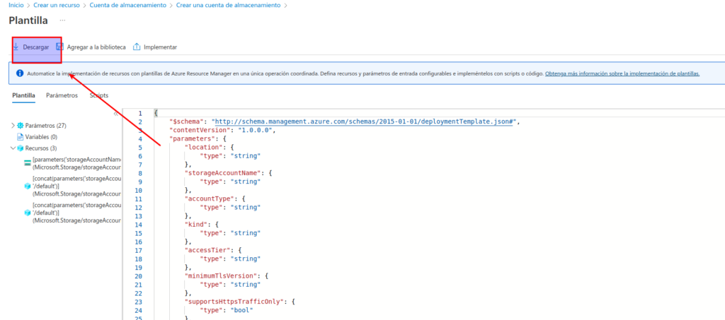
Task: Open the schema.management.azure.com URL in code
Action: pos(365,122)
